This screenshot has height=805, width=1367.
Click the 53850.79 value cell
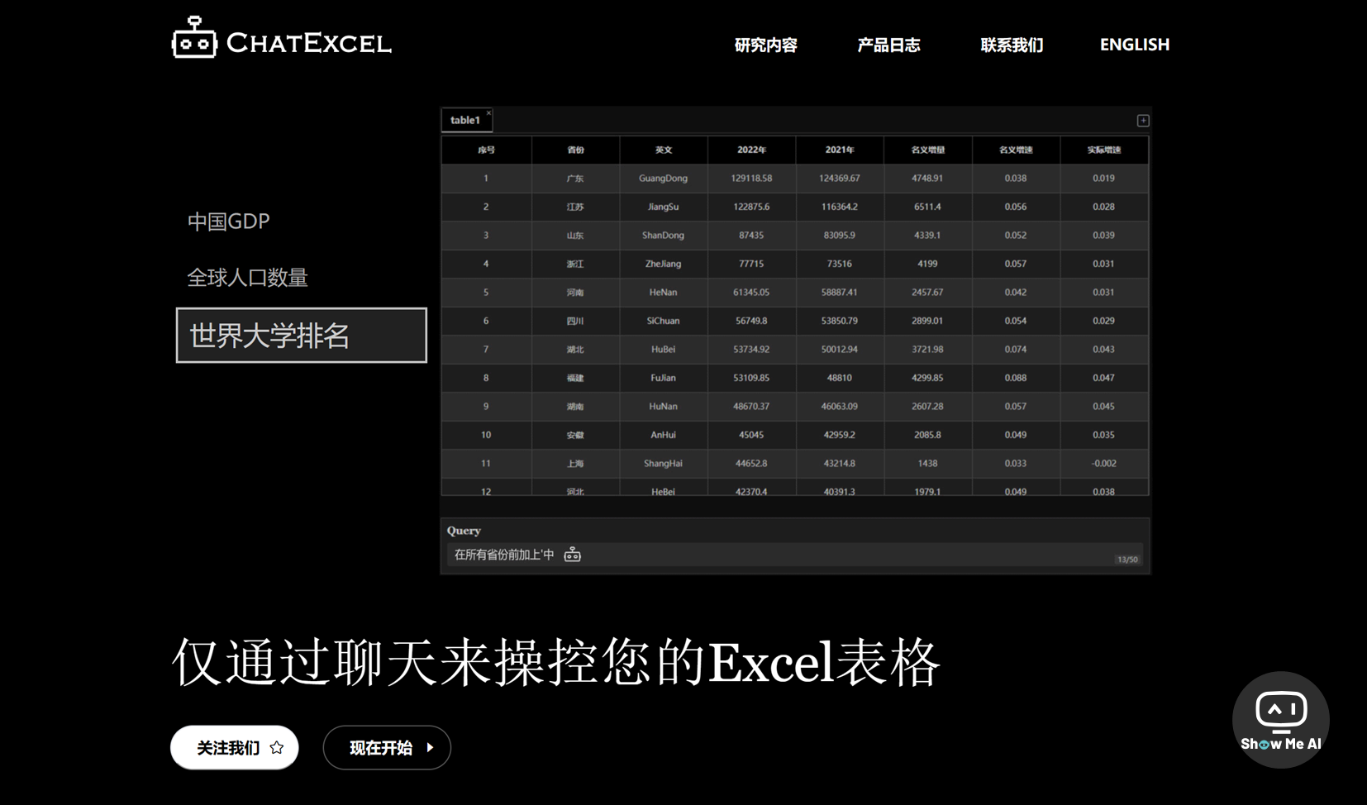click(x=840, y=321)
